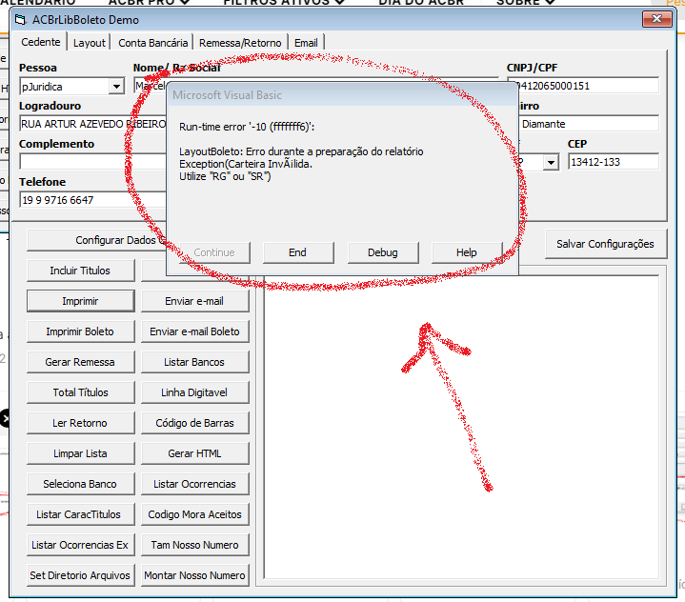
Task: Click the ACBrLibBoleto Demo window icon
Action: (x=21, y=20)
